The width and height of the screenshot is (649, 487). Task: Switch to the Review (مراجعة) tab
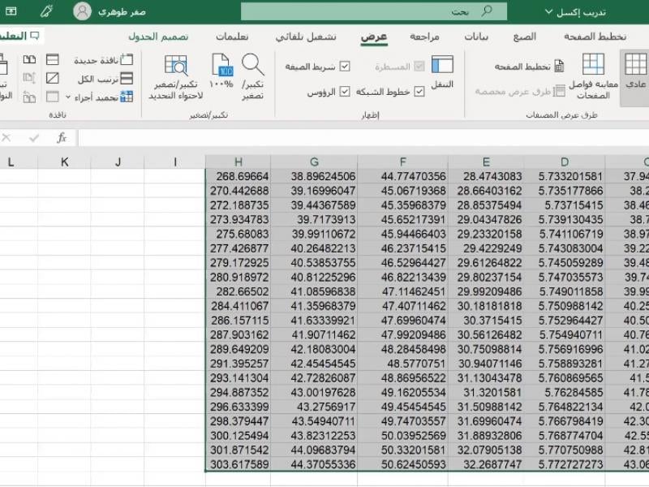point(424,37)
